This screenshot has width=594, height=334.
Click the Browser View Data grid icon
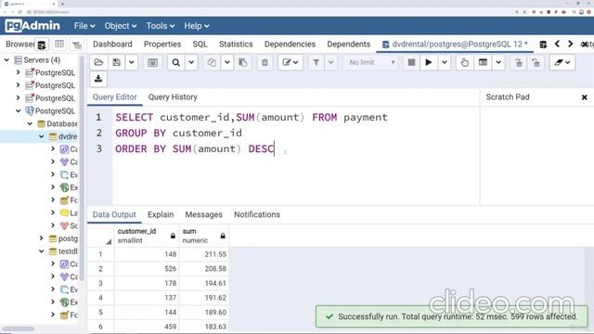click(x=59, y=45)
